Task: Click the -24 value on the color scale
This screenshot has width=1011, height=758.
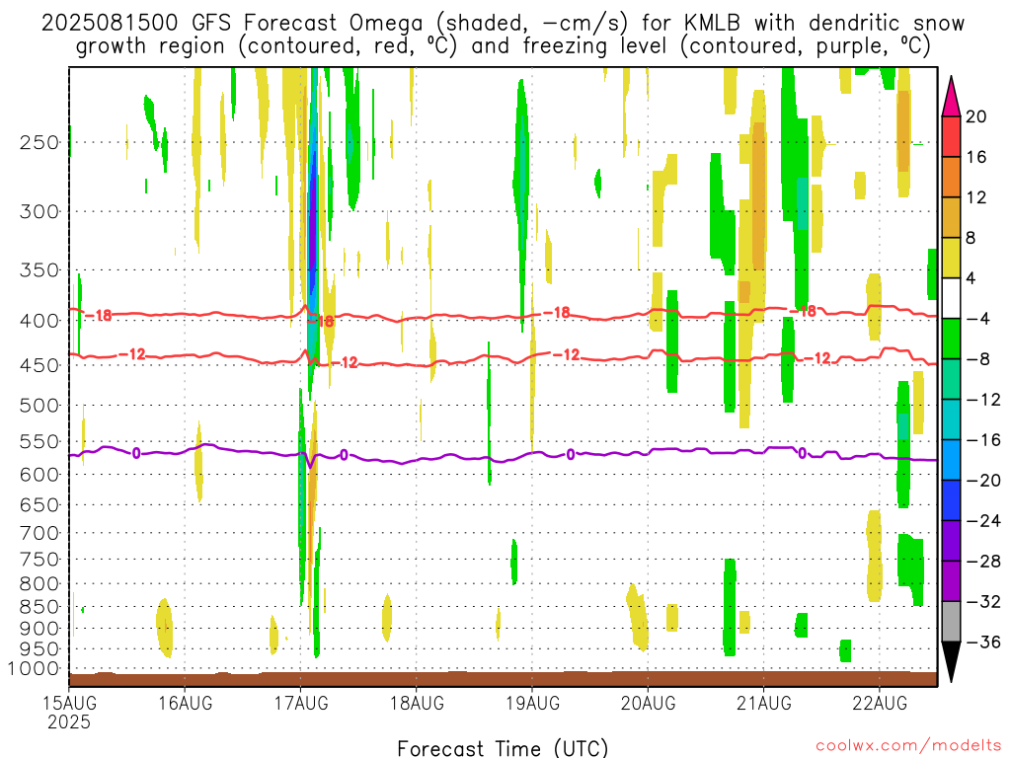Action: [982, 521]
